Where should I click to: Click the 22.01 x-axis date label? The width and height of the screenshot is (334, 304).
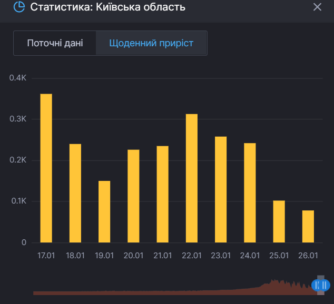coord(192,256)
